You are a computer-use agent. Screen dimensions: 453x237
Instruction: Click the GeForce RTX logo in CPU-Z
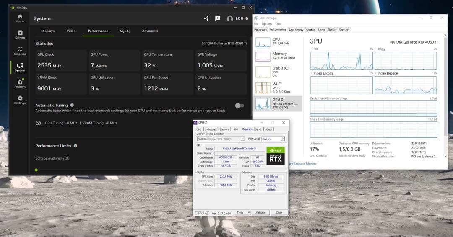pos(275,156)
